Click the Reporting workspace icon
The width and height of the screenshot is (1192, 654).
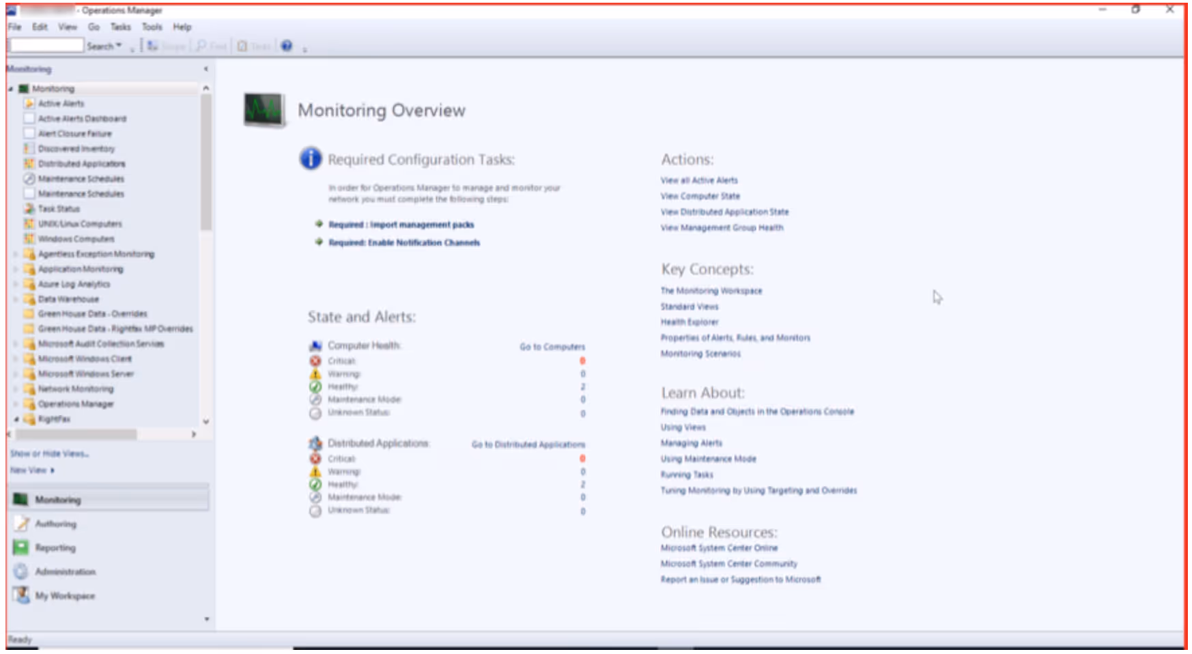[x=21, y=548]
